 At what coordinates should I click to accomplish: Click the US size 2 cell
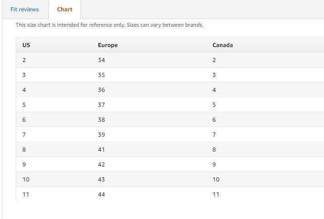(24, 60)
